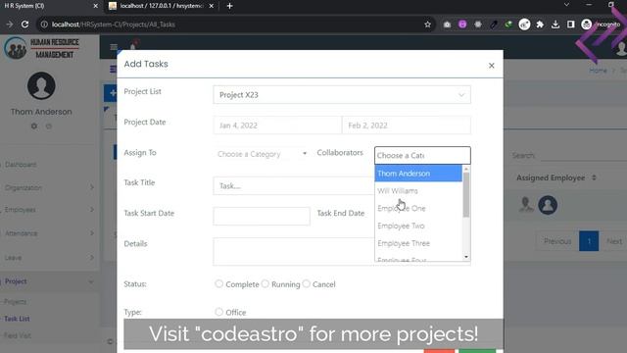Go to pagination page 1

pos(589,241)
